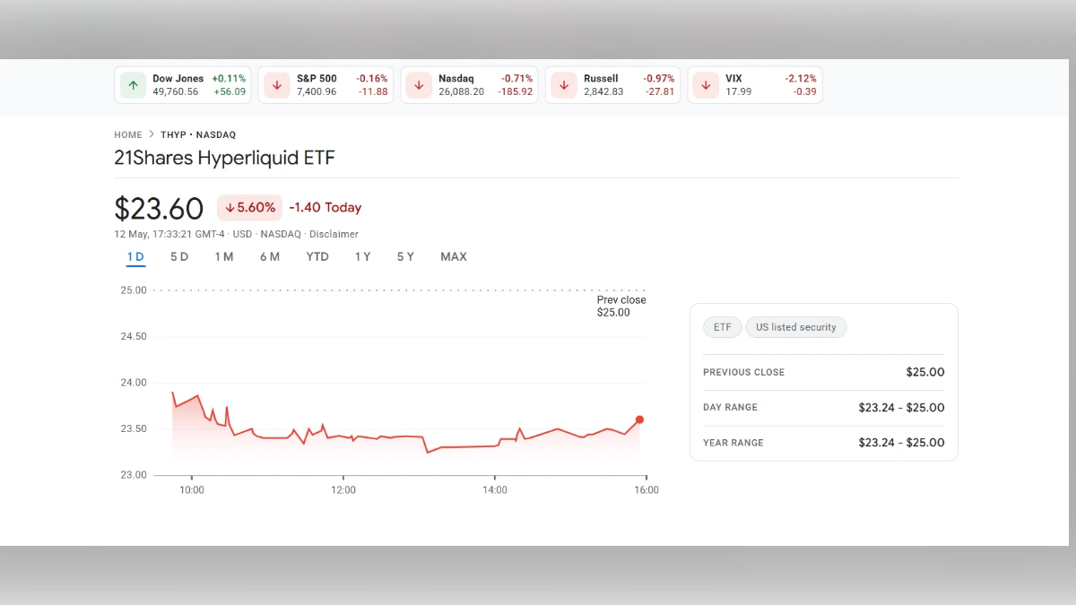
Task: Open the Nasdaq index card
Action: [x=469, y=85]
